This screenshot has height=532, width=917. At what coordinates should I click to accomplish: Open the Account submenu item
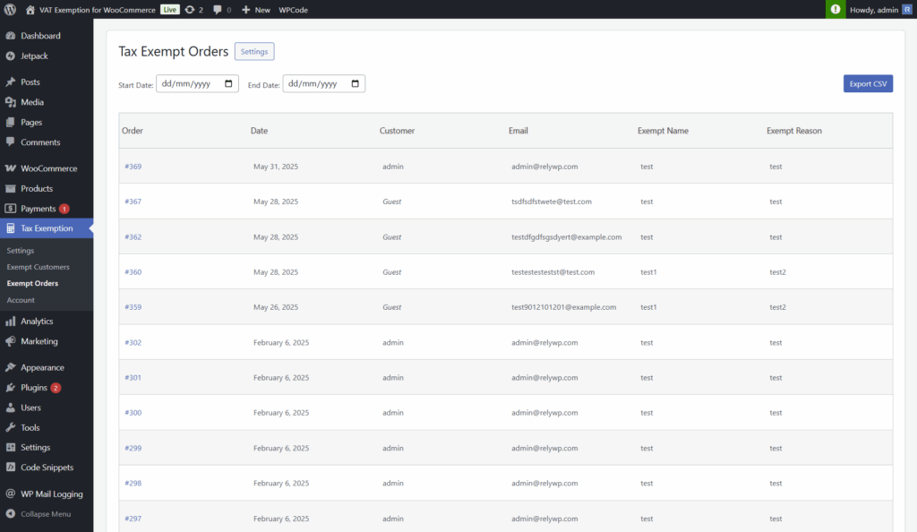point(21,300)
